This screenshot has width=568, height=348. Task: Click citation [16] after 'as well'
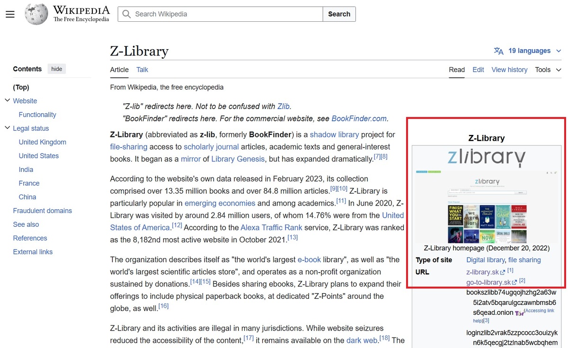pos(163,306)
